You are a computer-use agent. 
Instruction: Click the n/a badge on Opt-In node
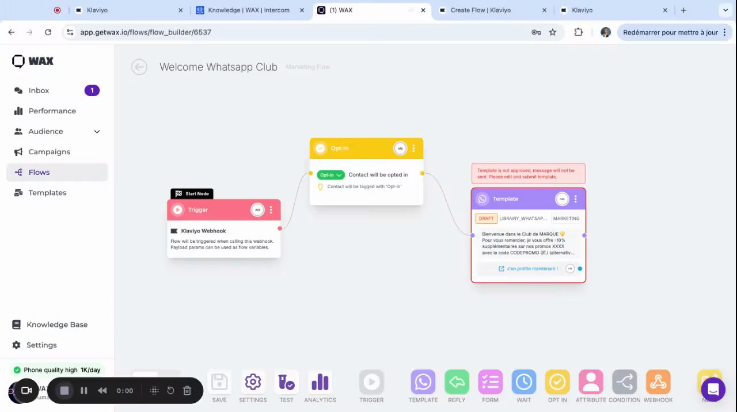(x=400, y=148)
